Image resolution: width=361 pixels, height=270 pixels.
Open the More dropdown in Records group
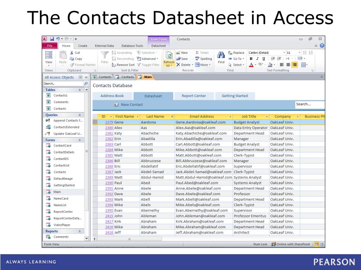[x=203, y=65]
